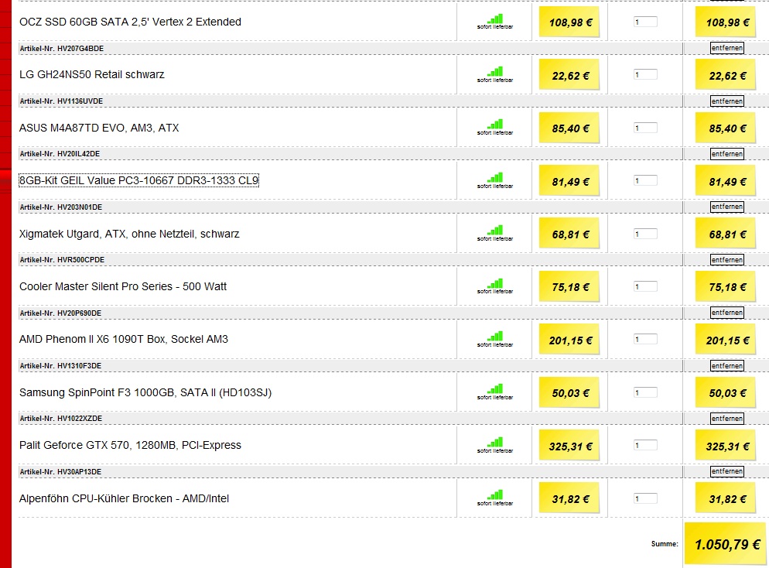Open the 8GB-Kit GEIL Value DDR3-1333 link

(138, 180)
